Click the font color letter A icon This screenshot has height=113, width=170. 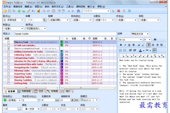(x=140, y=50)
